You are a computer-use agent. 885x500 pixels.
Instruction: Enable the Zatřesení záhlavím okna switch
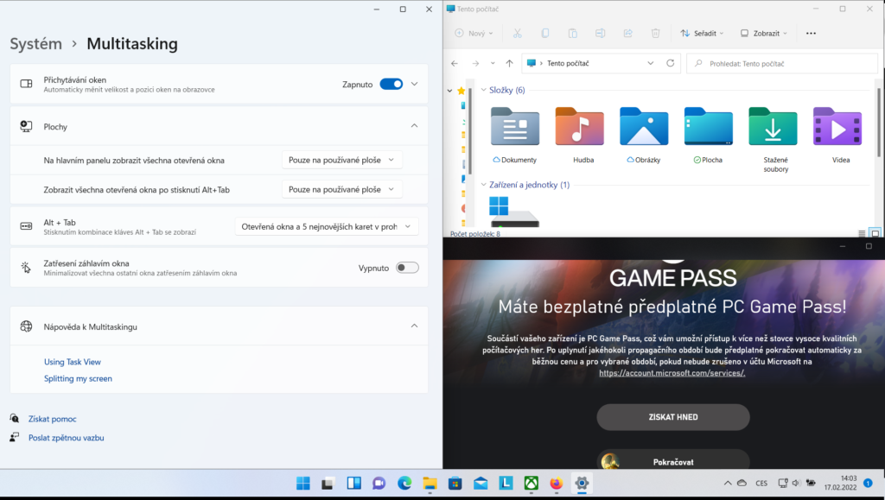click(407, 268)
